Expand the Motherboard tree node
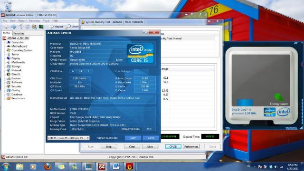The height and width of the screenshot is (171, 304). [x=5, y=47]
